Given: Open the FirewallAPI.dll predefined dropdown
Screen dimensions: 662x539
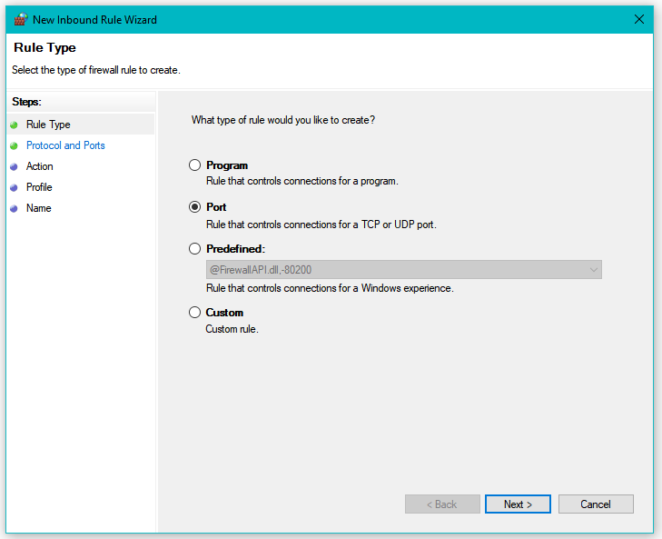Looking at the screenshot, I should pyautogui.click(x=403, y=270).
